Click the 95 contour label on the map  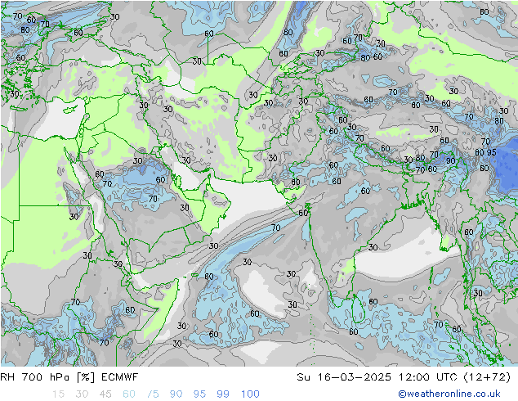[x=491, y=152]
